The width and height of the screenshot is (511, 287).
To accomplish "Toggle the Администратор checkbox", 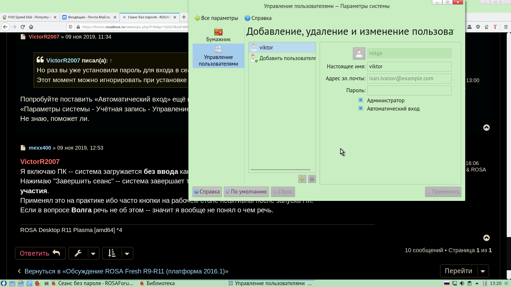I will [361, 100].
